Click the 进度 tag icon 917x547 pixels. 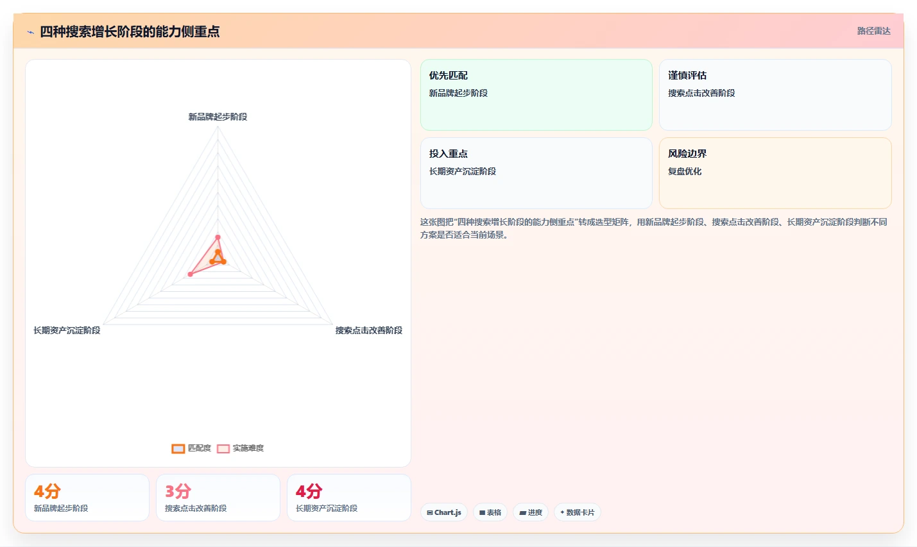tap(522, 513)
